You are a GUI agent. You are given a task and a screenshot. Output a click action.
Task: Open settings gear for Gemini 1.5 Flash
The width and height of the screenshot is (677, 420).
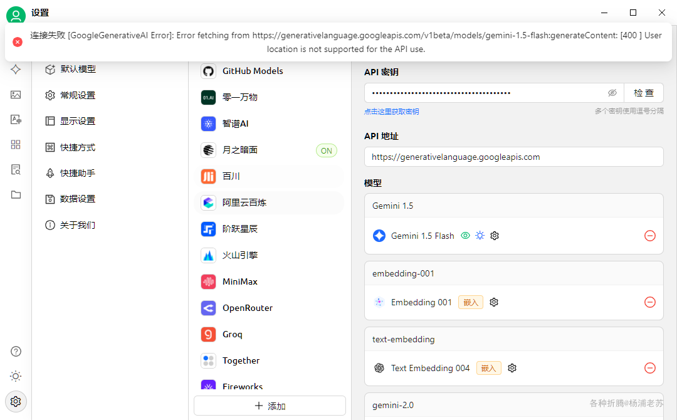click(x=495, y=236)
